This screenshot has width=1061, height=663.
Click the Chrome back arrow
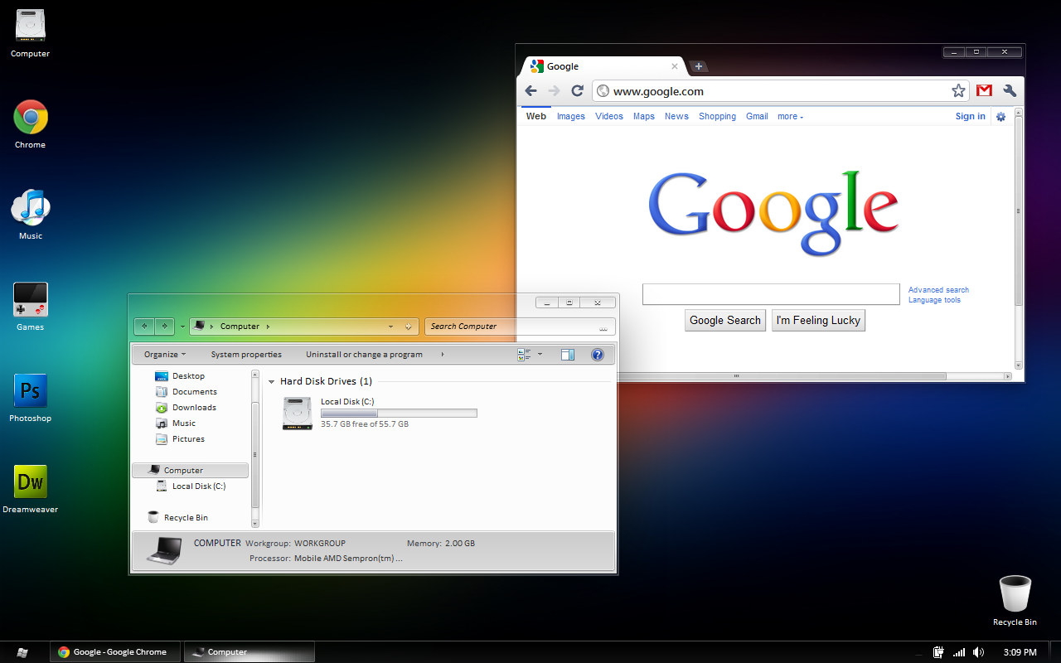tap(531, 91)
